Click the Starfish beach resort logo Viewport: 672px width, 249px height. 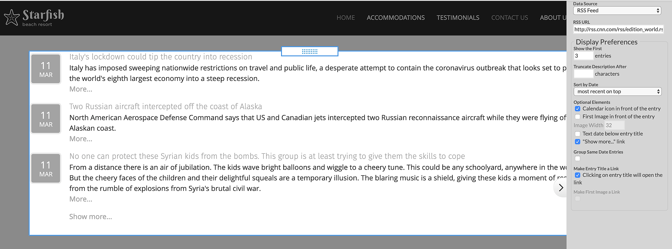click(34, 18)
